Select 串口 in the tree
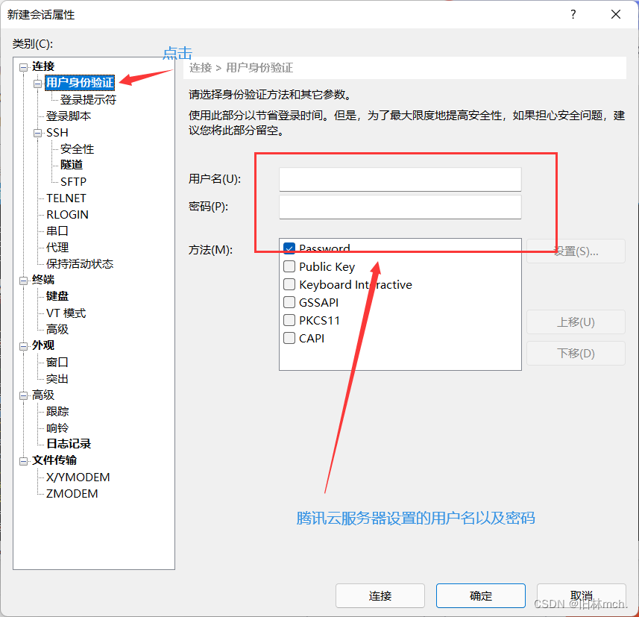639x617 pixels. click(57, 231)
